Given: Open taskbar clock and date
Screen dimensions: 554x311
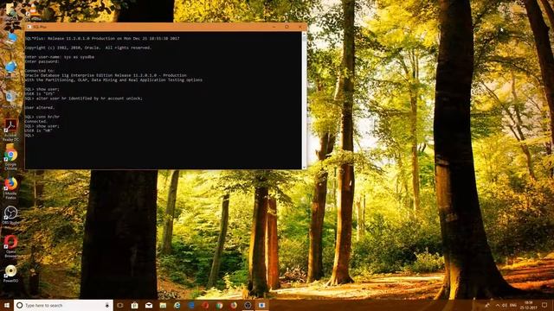Looking at the screenshot, I should pyautogui.click(x=529, y=305).
